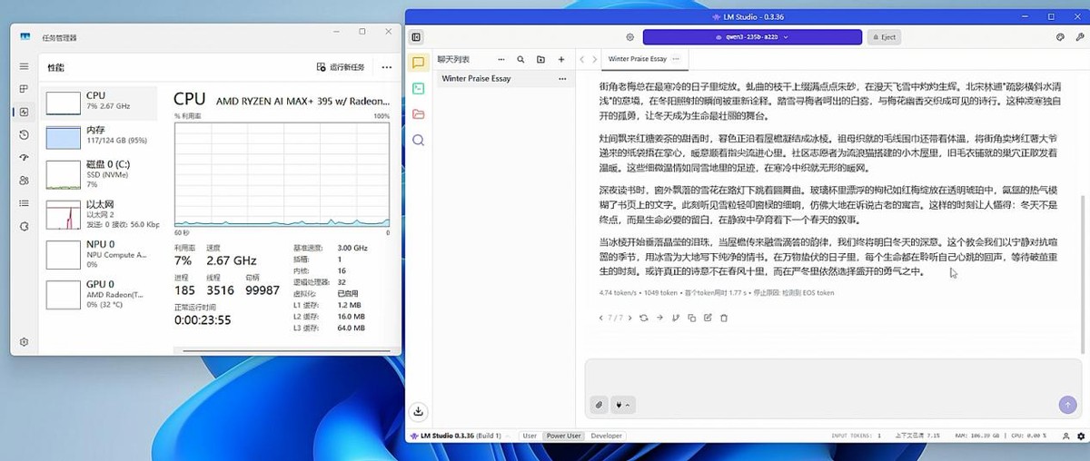Start a new chat with plus icon

click(x=561, y=59)
